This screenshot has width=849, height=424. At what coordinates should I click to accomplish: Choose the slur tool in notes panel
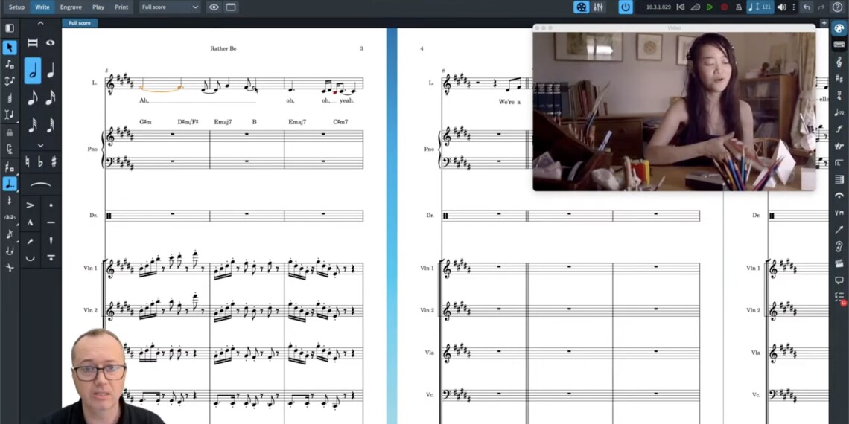pos(41,184)
